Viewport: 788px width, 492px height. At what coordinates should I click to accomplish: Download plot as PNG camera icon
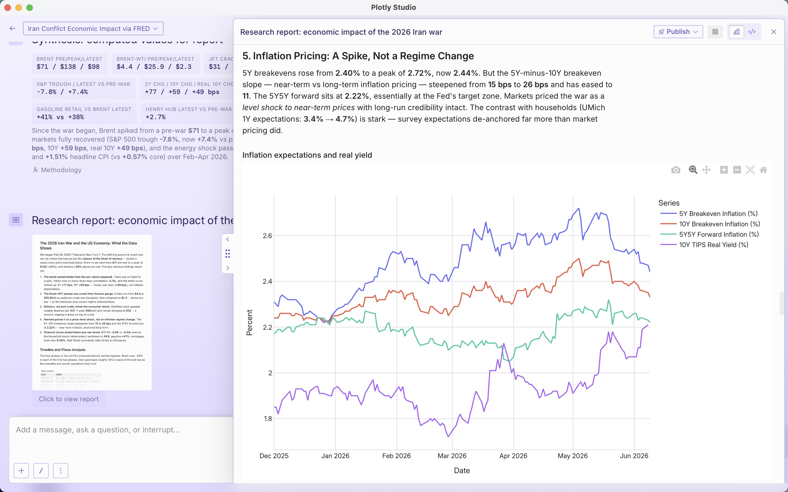676,170
